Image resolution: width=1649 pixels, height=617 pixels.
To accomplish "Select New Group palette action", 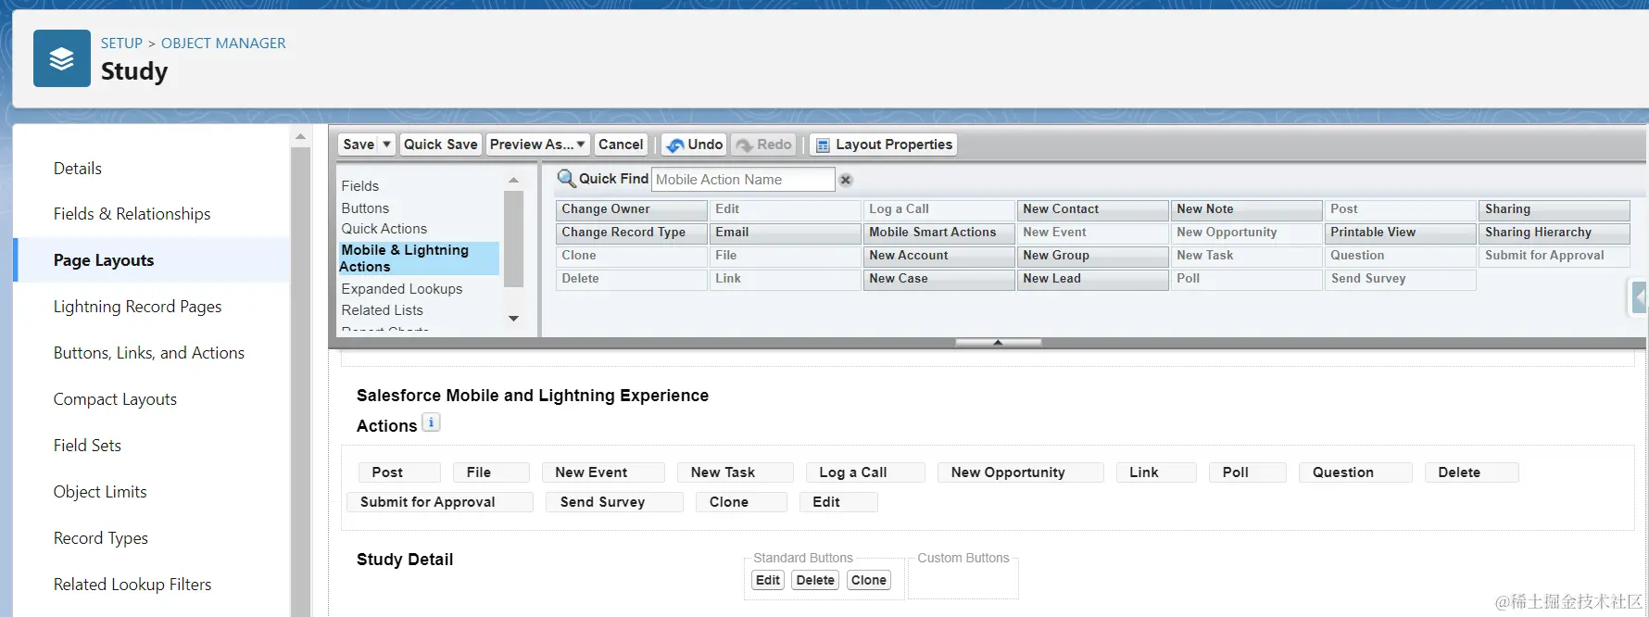I will point(1093,256).
